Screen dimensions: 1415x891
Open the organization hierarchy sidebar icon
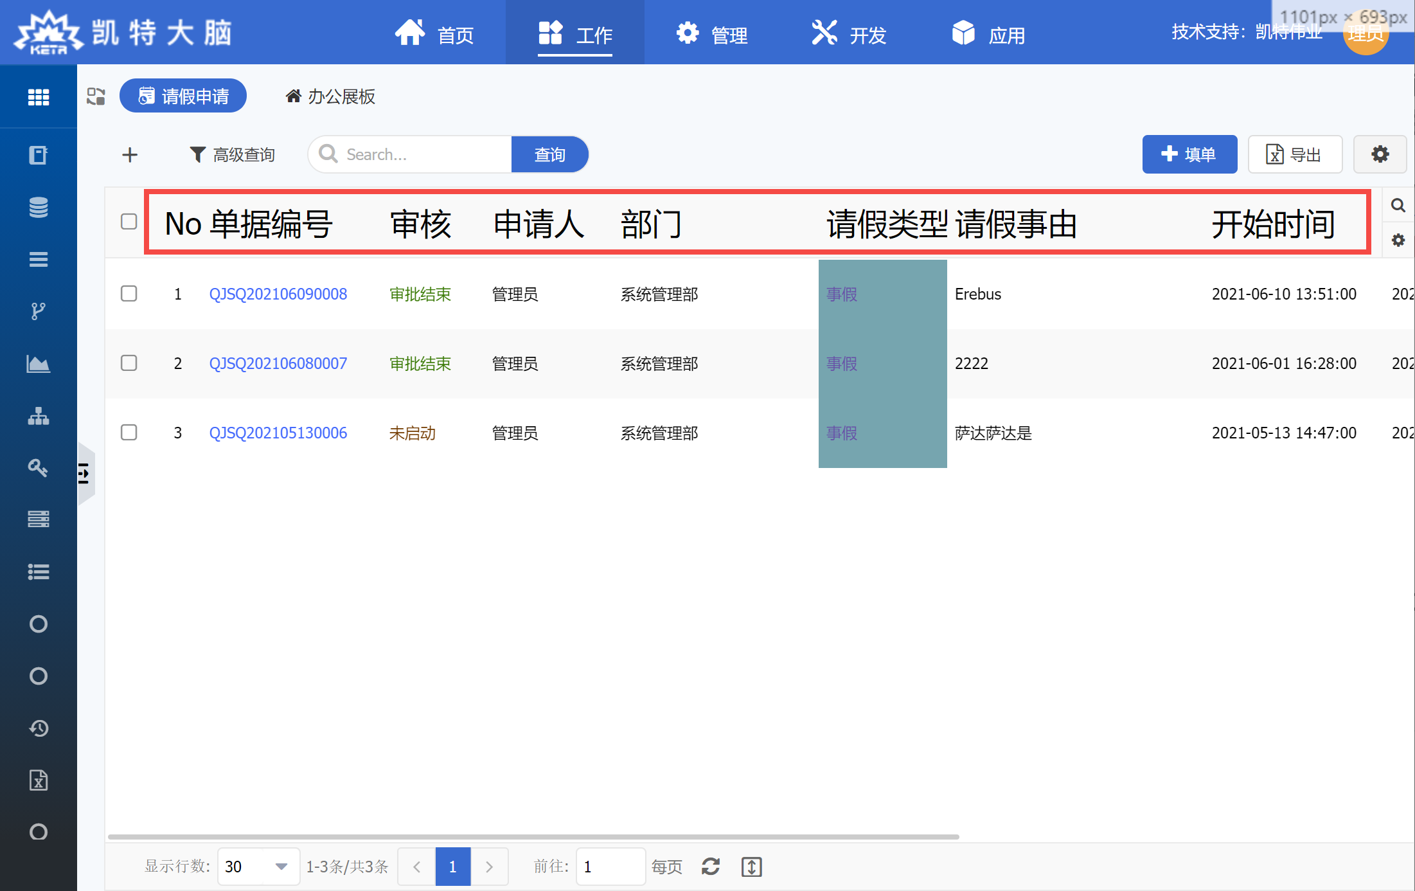pos(39,416)
